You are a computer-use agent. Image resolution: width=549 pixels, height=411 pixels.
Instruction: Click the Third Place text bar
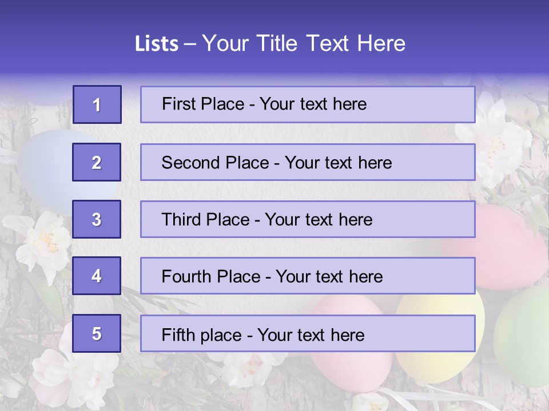[x=308, y=219]
